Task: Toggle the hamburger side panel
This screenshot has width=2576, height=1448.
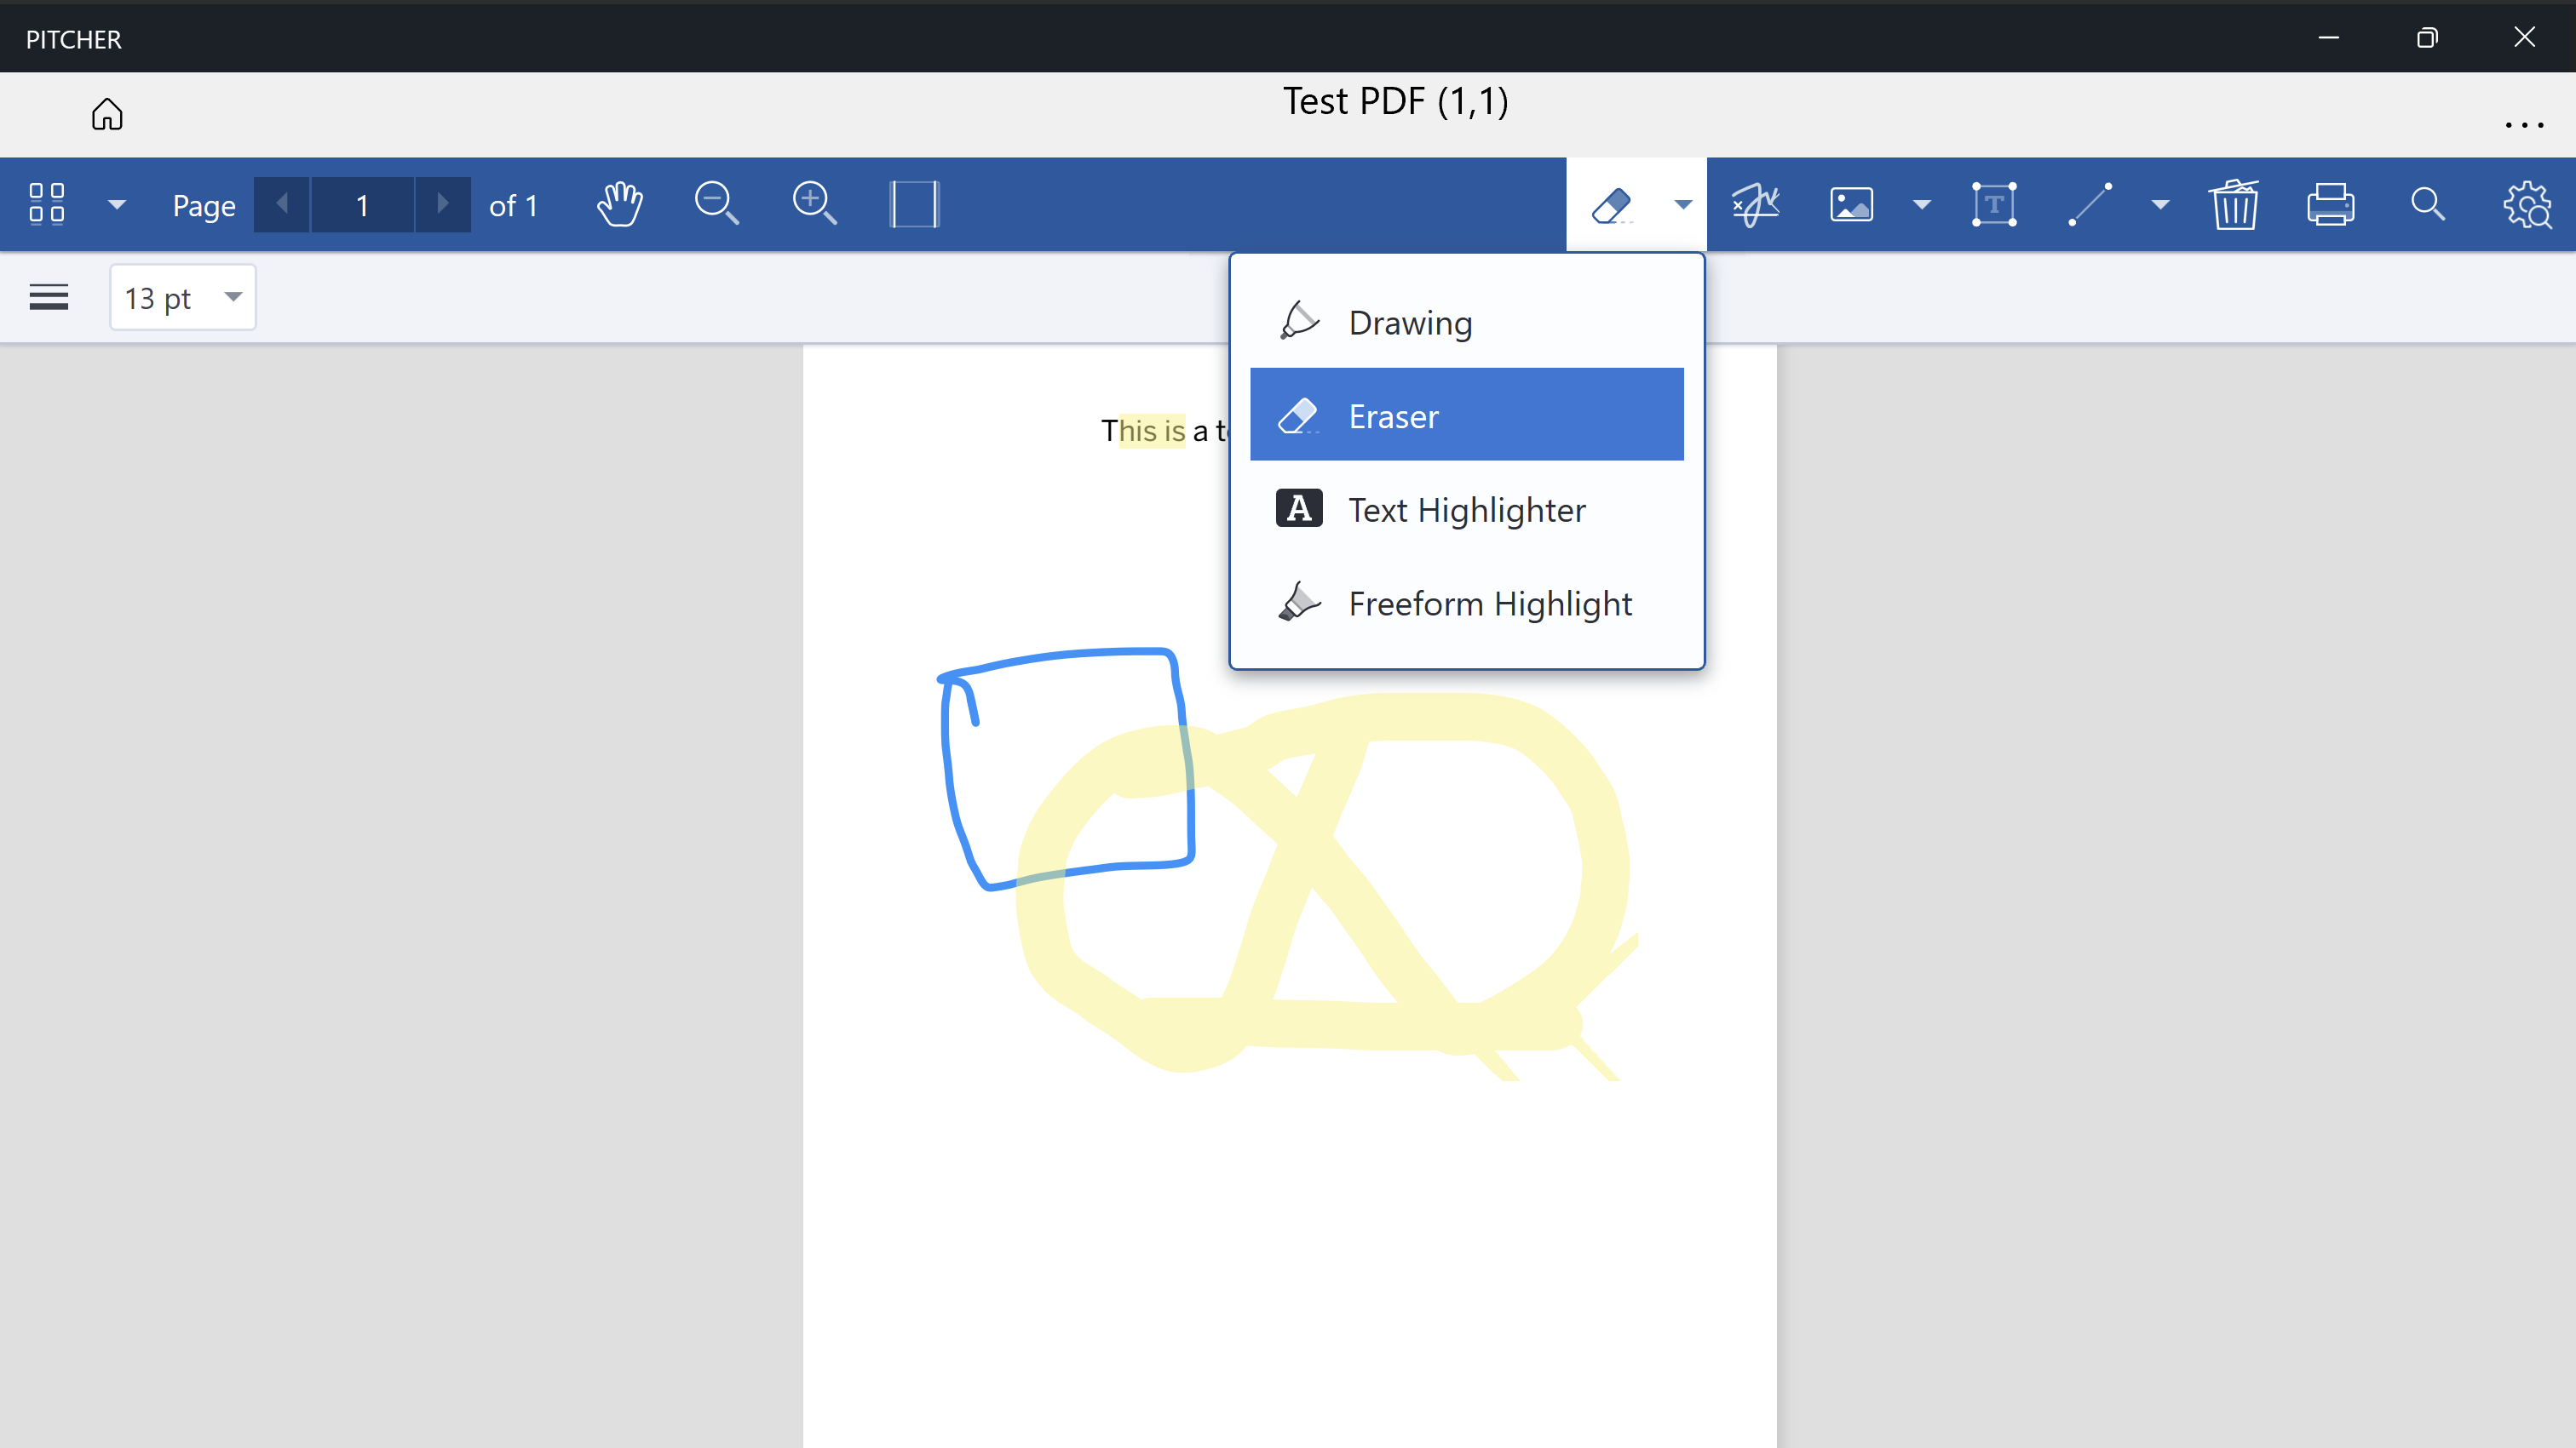Action: coord(49,297)
